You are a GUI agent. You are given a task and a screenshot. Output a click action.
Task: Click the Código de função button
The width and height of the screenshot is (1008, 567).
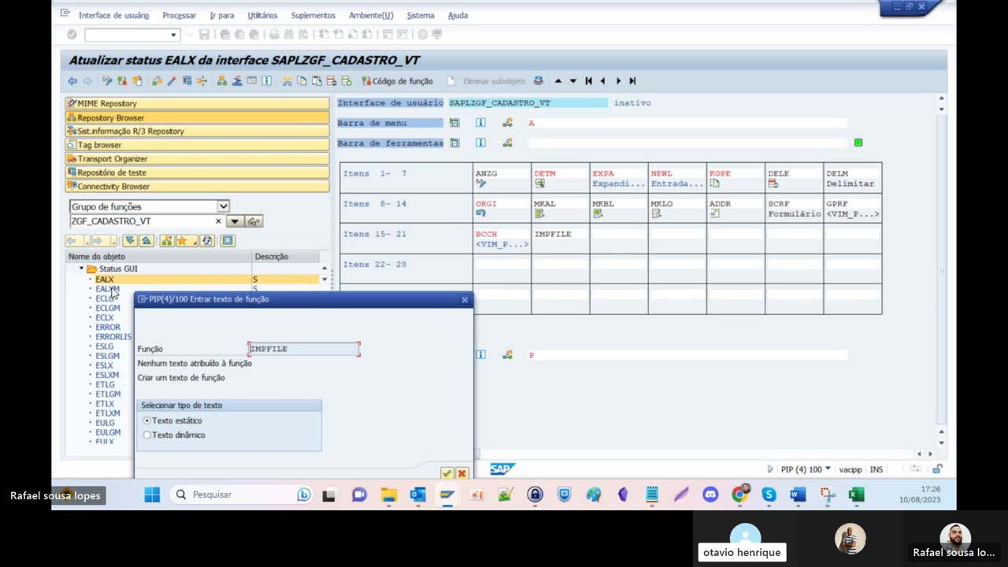click(x=397, y=81)
